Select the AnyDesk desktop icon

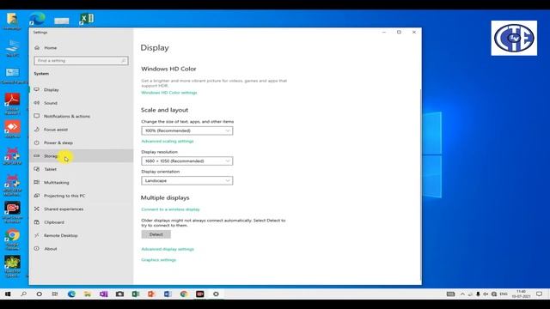[12, 129]
